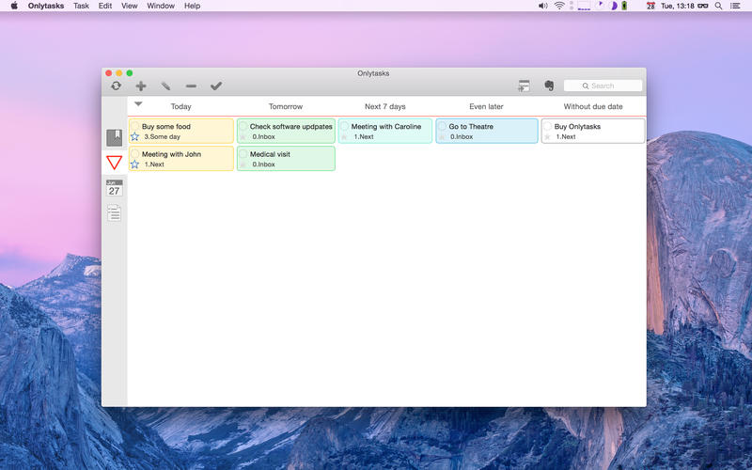Open the calendar 27 sidebar view
Viewport: 752px width, 470px height.
[x=114, y=188]
